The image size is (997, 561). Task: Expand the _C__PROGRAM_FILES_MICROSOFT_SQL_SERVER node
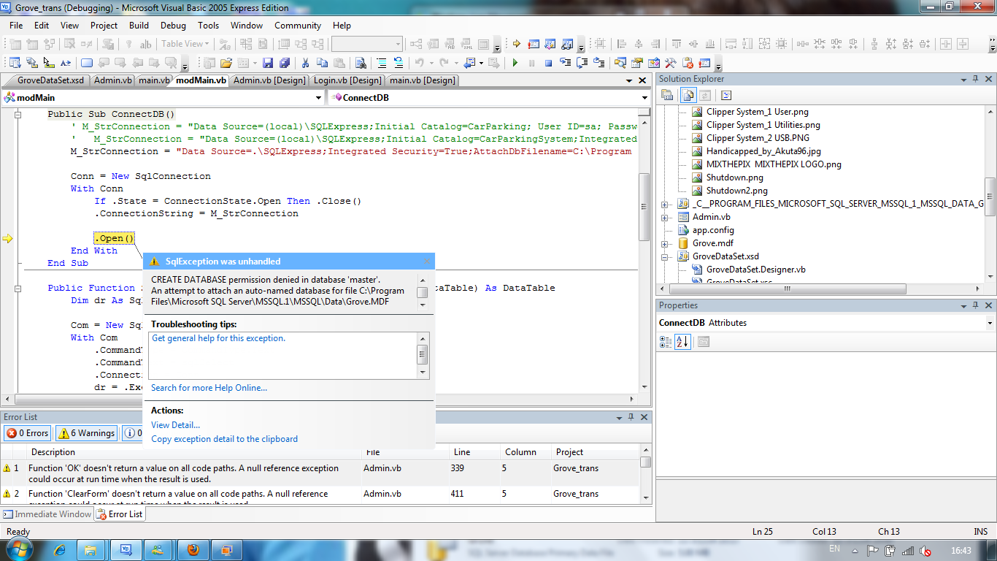[x=665, y=204]
